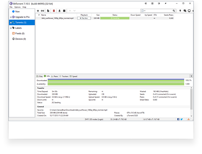Click the lightbulb tips icon in toolbar

tap(180, 11)
